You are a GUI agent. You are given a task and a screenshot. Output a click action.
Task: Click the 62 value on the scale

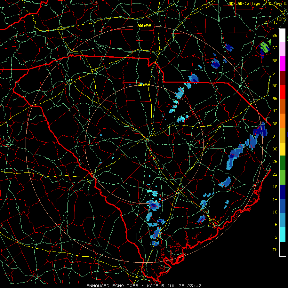pos(275,48)
